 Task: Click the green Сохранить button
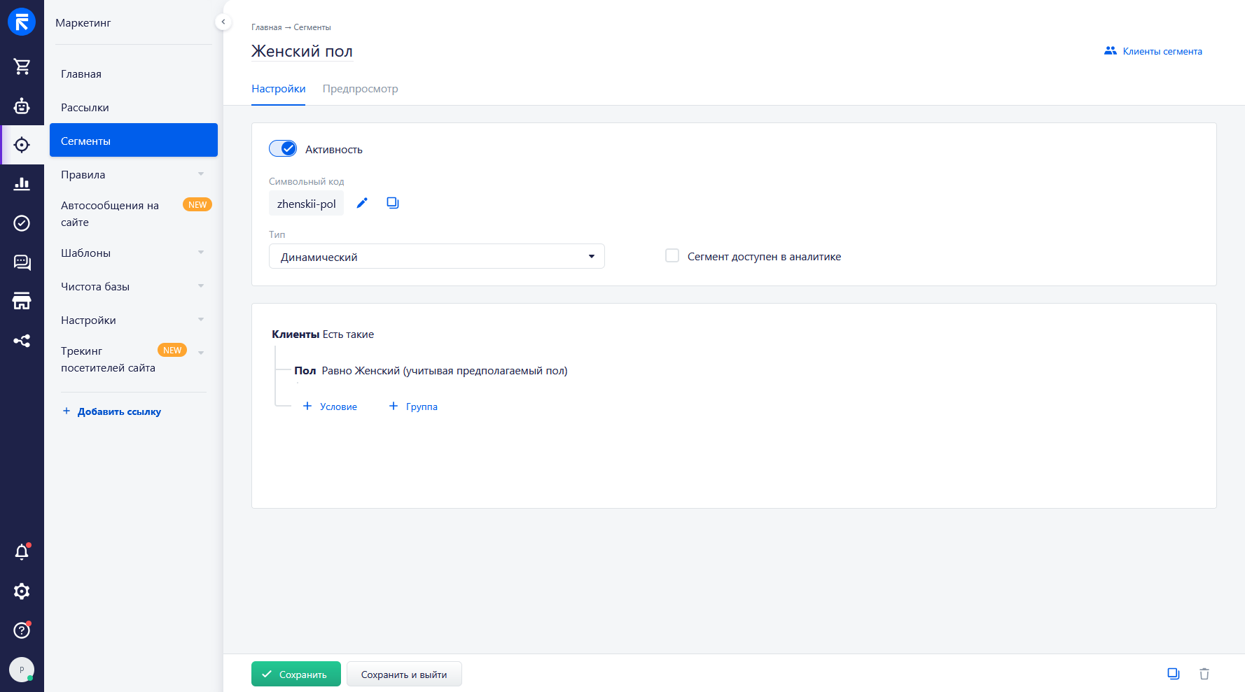(296, 674)
